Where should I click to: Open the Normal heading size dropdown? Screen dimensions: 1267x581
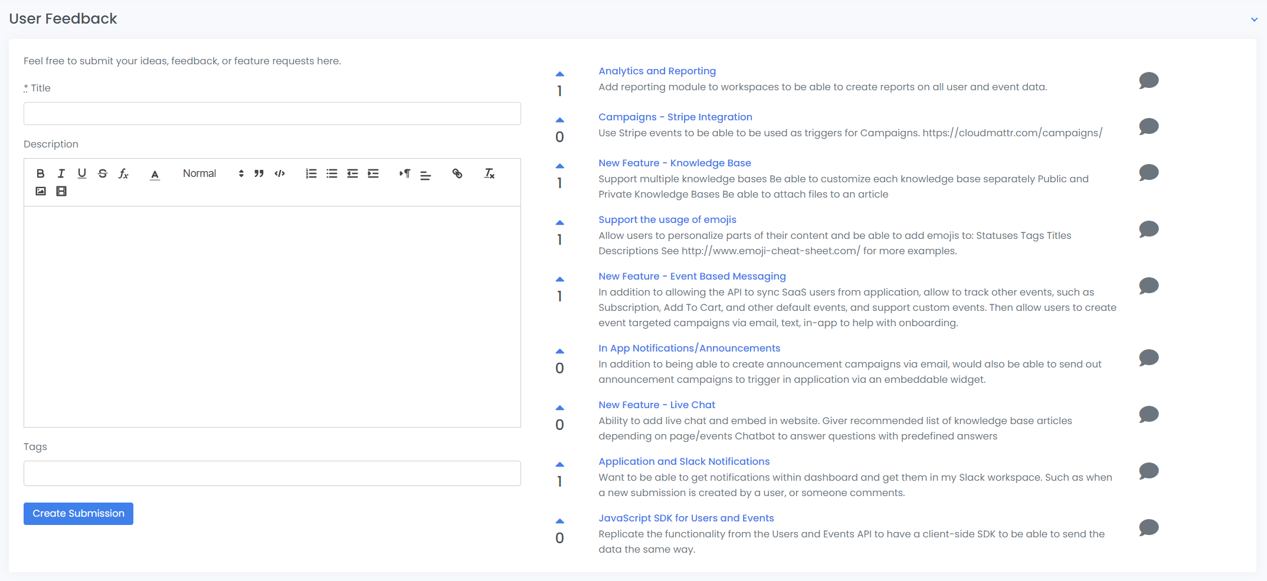click(213, 173)
